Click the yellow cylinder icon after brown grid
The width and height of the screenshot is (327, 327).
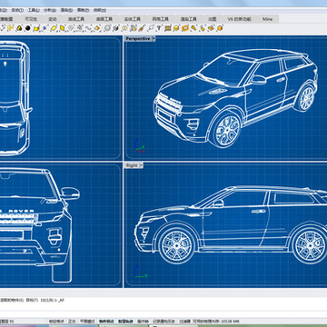coord(176,28)
